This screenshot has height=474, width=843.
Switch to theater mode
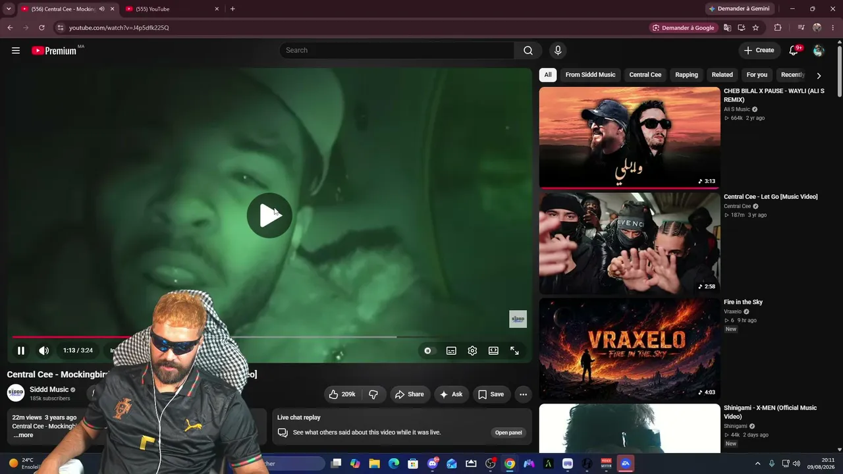(493, 351)
